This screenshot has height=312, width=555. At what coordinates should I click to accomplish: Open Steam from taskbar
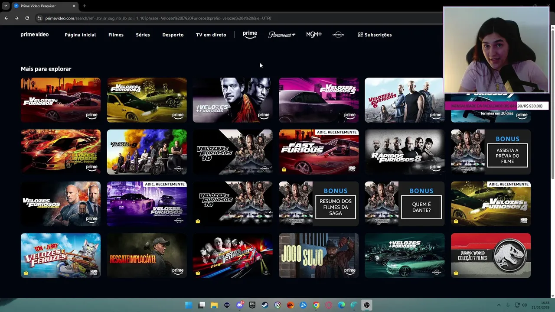click(x=264, y=305)
